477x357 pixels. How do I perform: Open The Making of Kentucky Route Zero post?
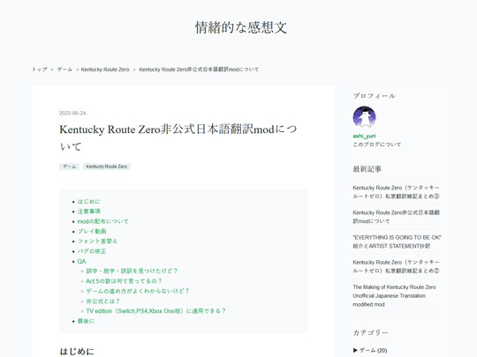394,295
